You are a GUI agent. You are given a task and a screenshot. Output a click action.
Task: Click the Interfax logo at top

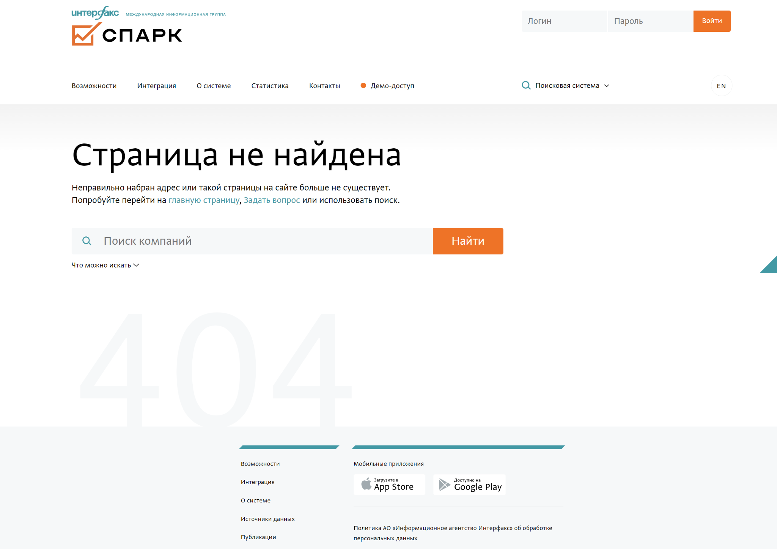coord(95,13)
